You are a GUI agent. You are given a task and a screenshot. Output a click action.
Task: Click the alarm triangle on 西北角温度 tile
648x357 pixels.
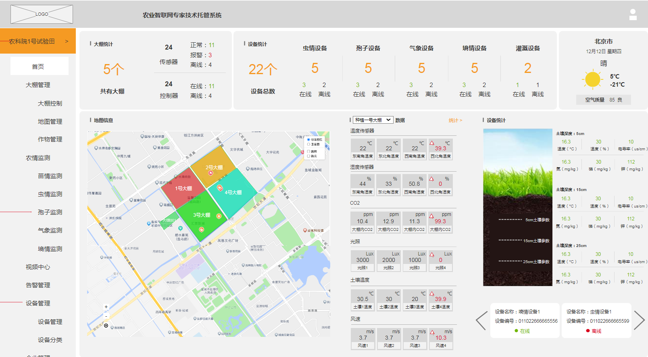tap(432, 143)
